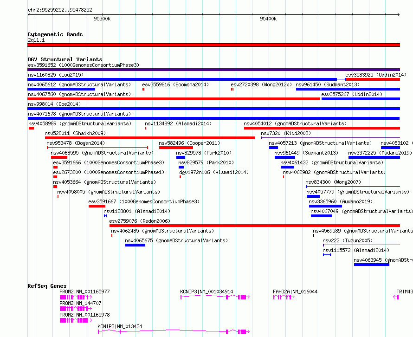Select the nsv4063945 gnomAD variant label

(x=383, y=260)
